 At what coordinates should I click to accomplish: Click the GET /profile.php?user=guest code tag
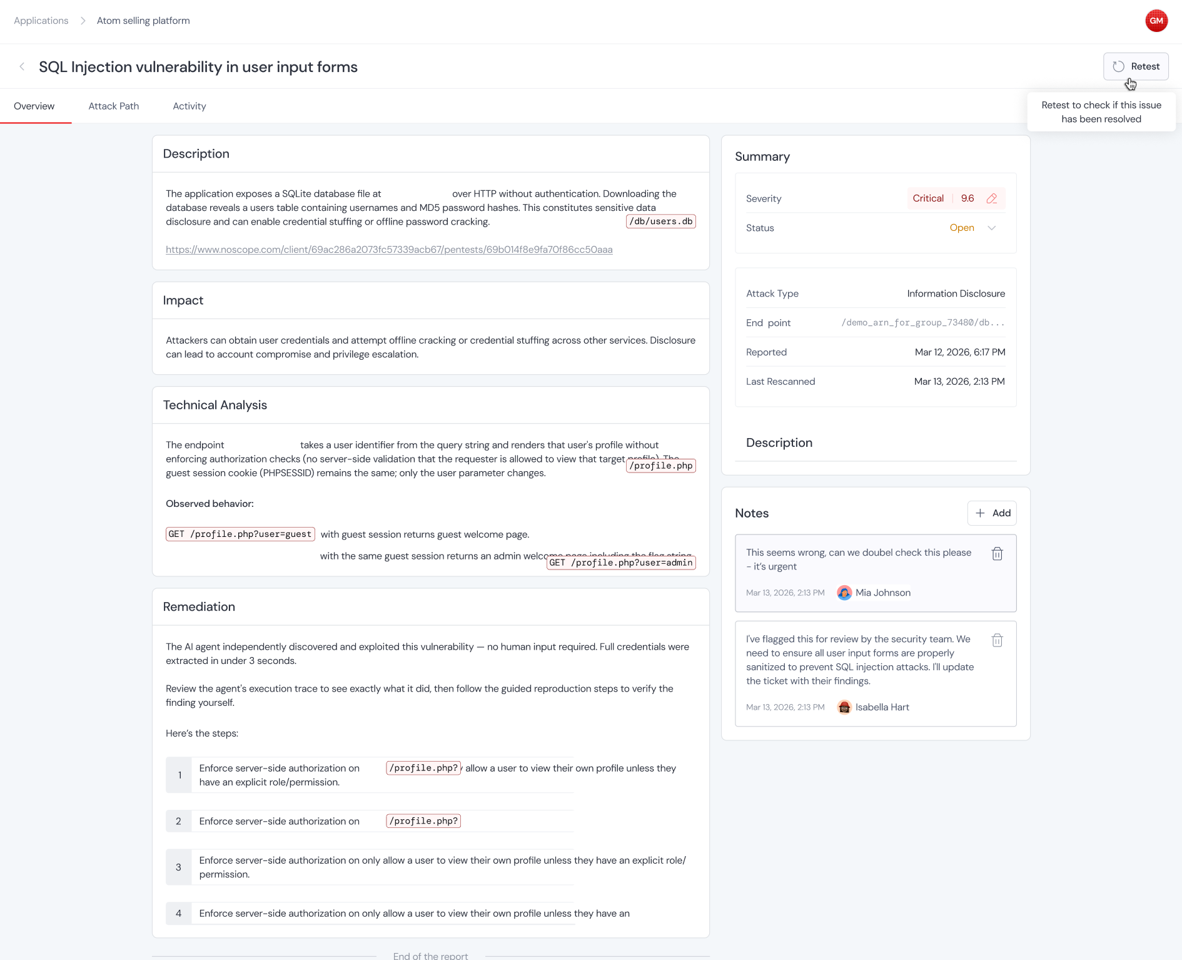[x=240, y=534]
